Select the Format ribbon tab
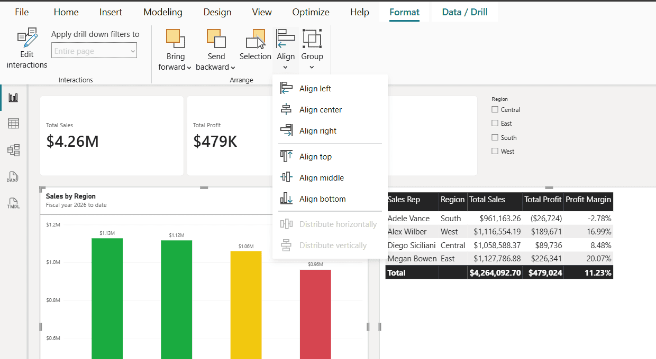Viewport: 656px width, 359px height. [404, 12]
